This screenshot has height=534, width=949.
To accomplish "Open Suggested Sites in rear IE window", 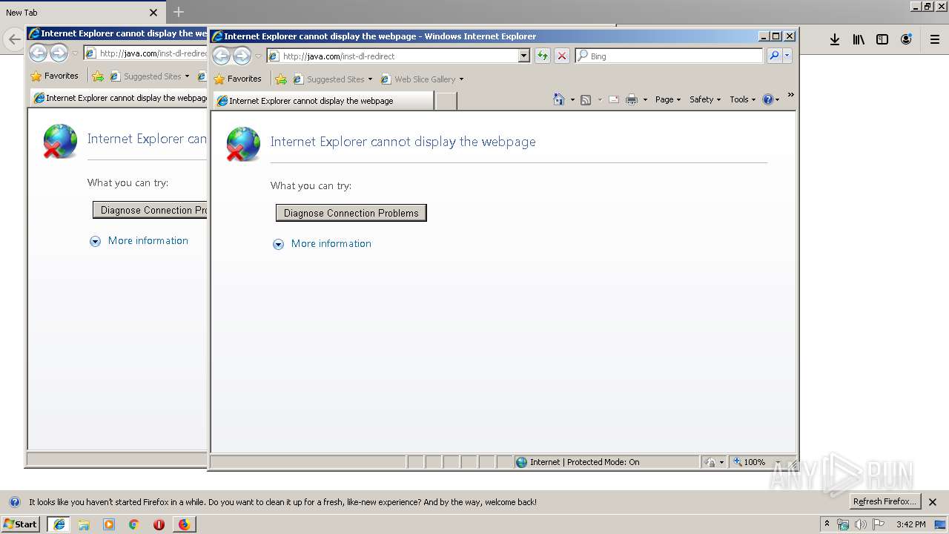I will point(150,76).
